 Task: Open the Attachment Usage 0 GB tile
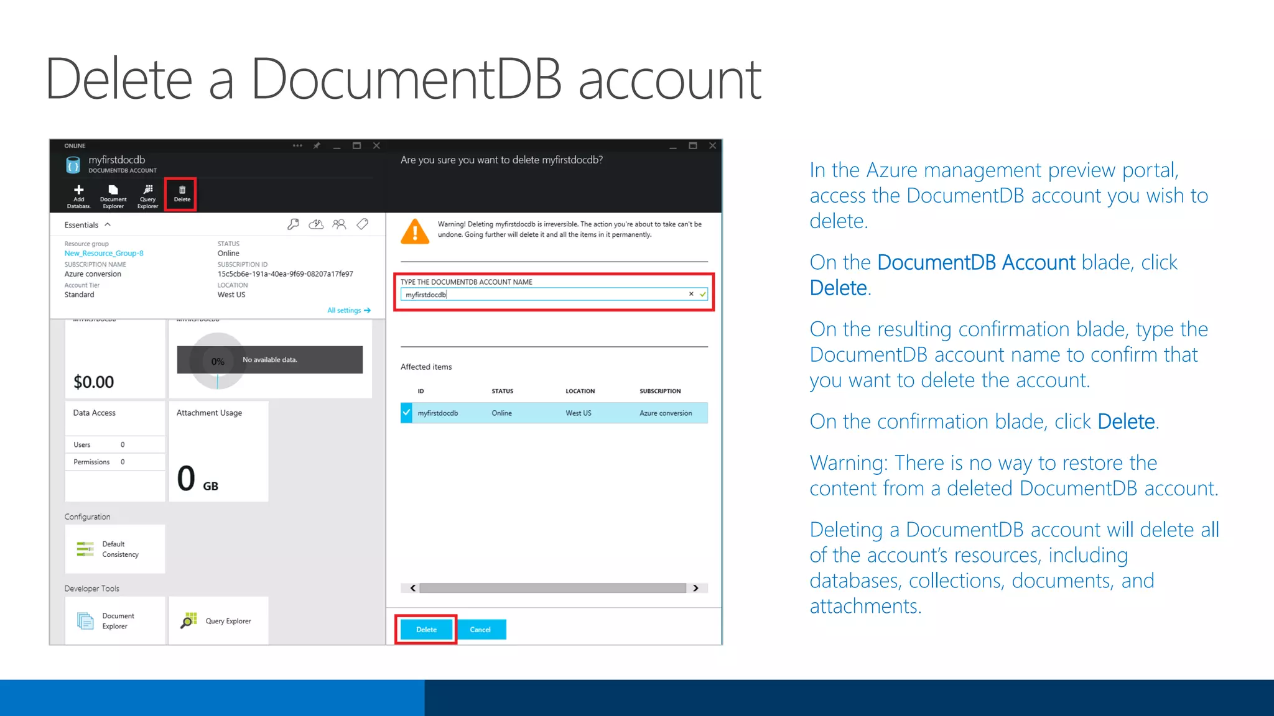[x=218, y=451]
